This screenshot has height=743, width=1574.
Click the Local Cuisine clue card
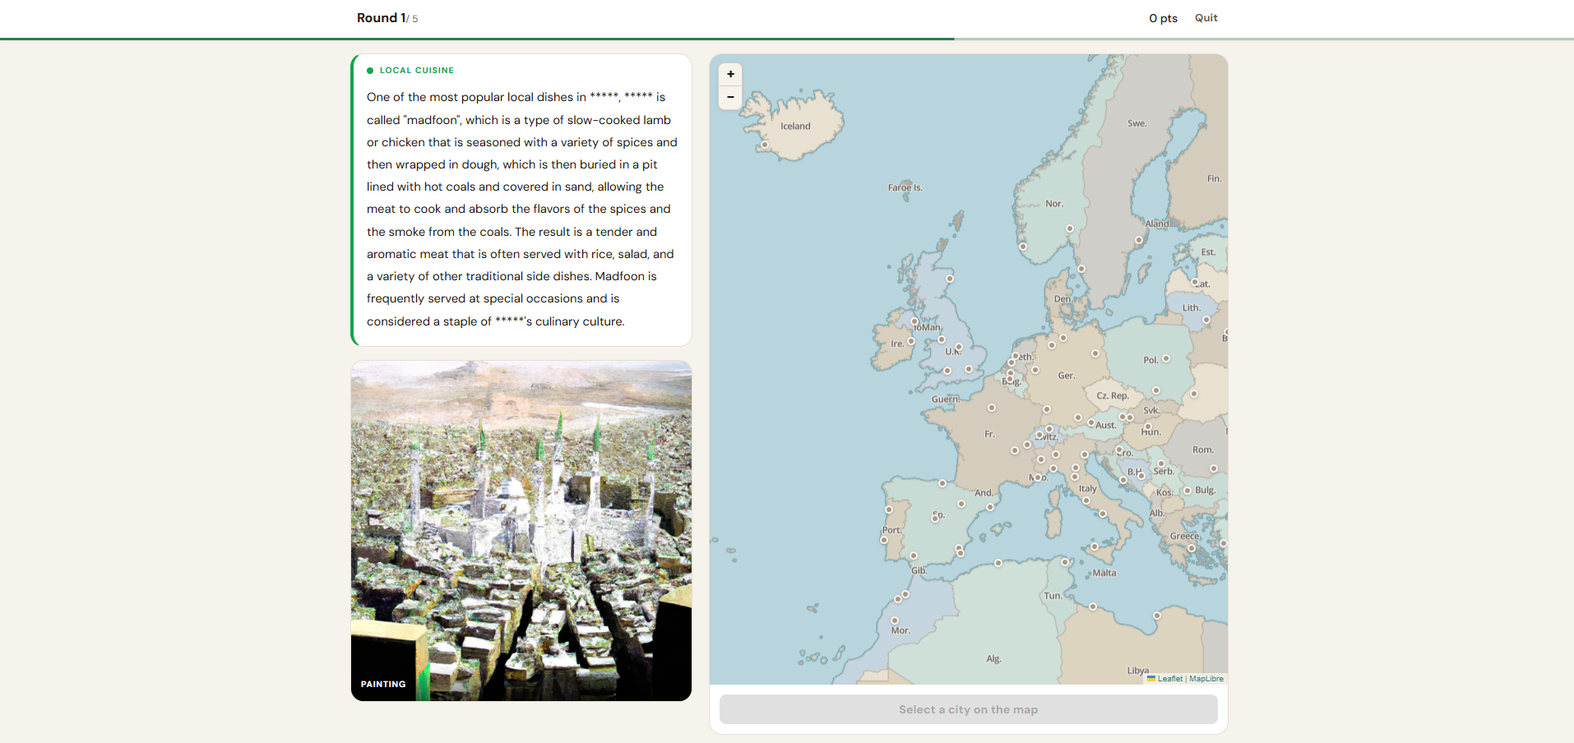[521, 201]
